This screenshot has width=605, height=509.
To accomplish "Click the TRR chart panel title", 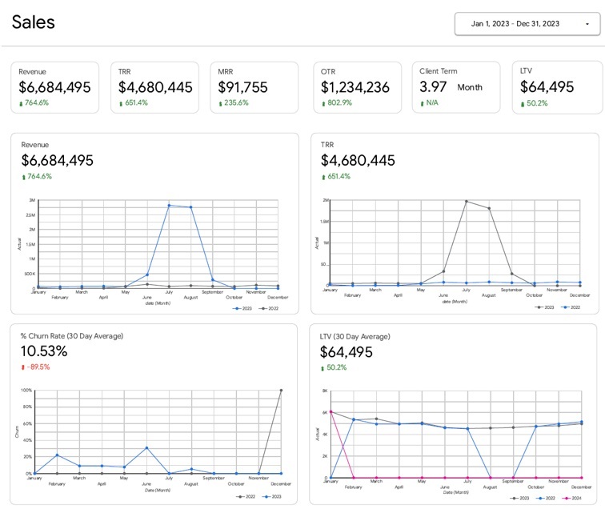I will coord(327,145).
